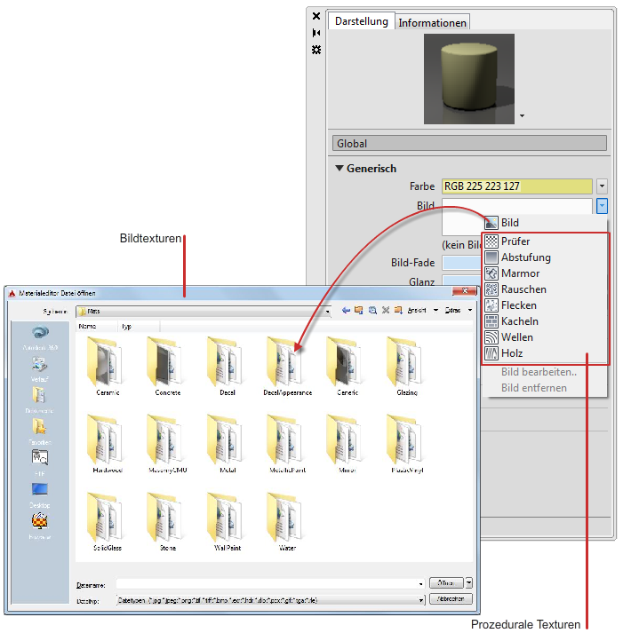Select Bild from the texture menu
This screenshot has width=623, height=633.
[x=545, y=223]
